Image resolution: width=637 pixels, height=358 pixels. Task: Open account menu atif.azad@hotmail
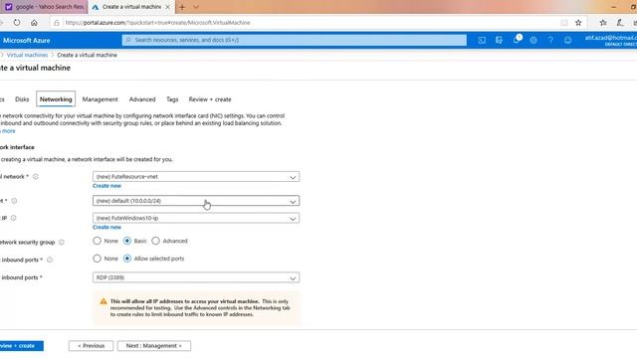click(x=610, y=40)
